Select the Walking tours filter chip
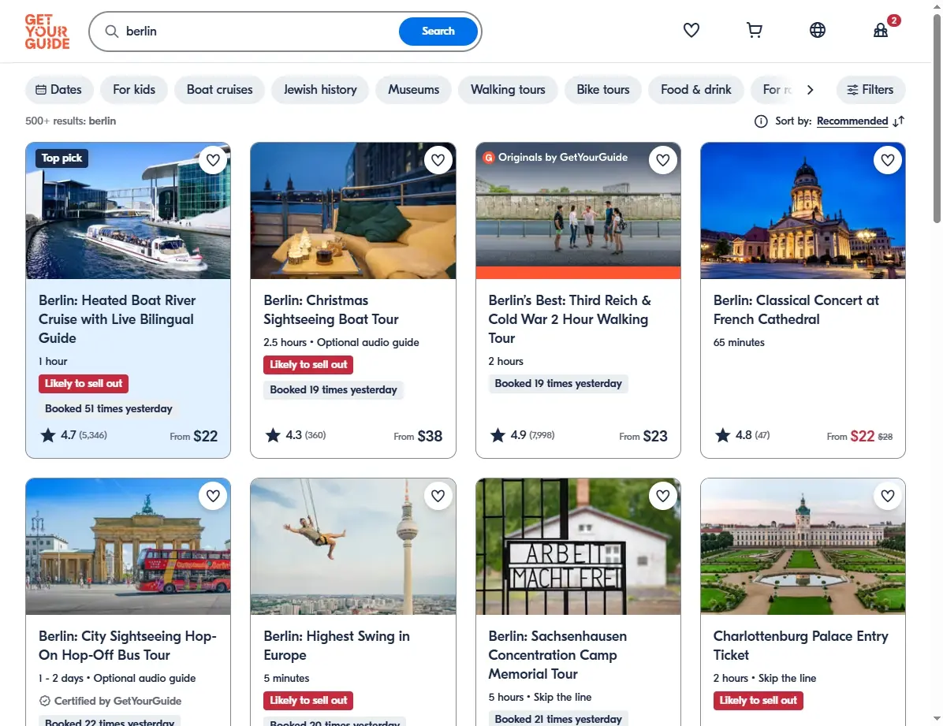The height and width of the screenshot is (726, 943). click(x=508, y=90)
